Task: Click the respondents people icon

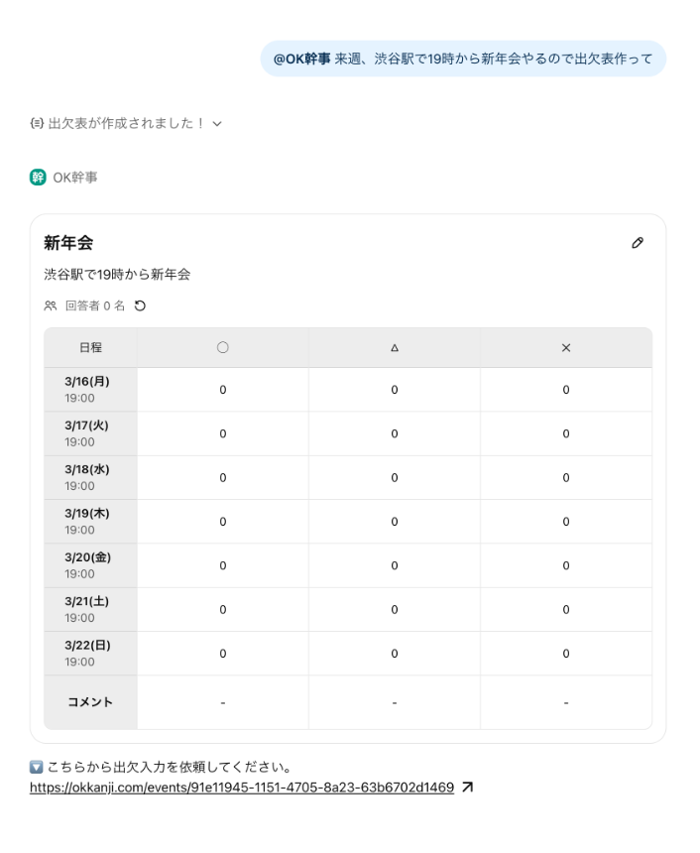Action: 51,305
